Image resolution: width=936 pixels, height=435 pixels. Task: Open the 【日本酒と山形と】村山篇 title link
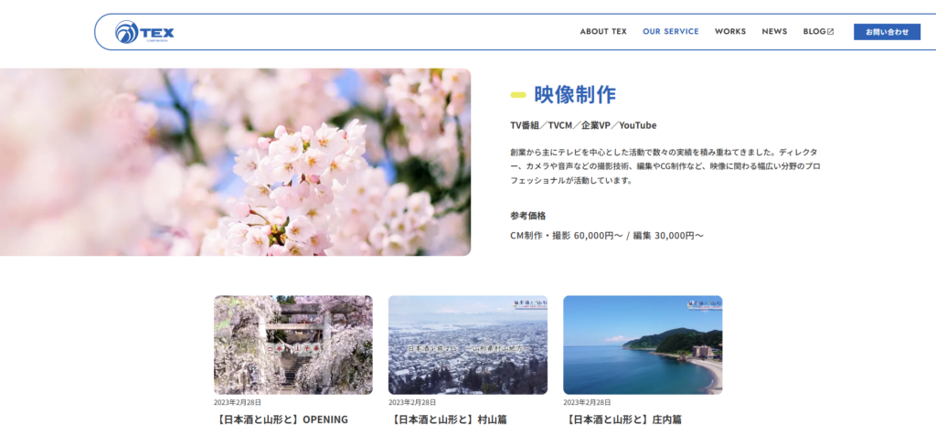point(448,419)
